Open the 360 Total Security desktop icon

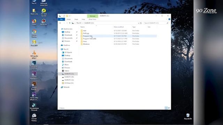pyautogui.click(x=44, y=12)
